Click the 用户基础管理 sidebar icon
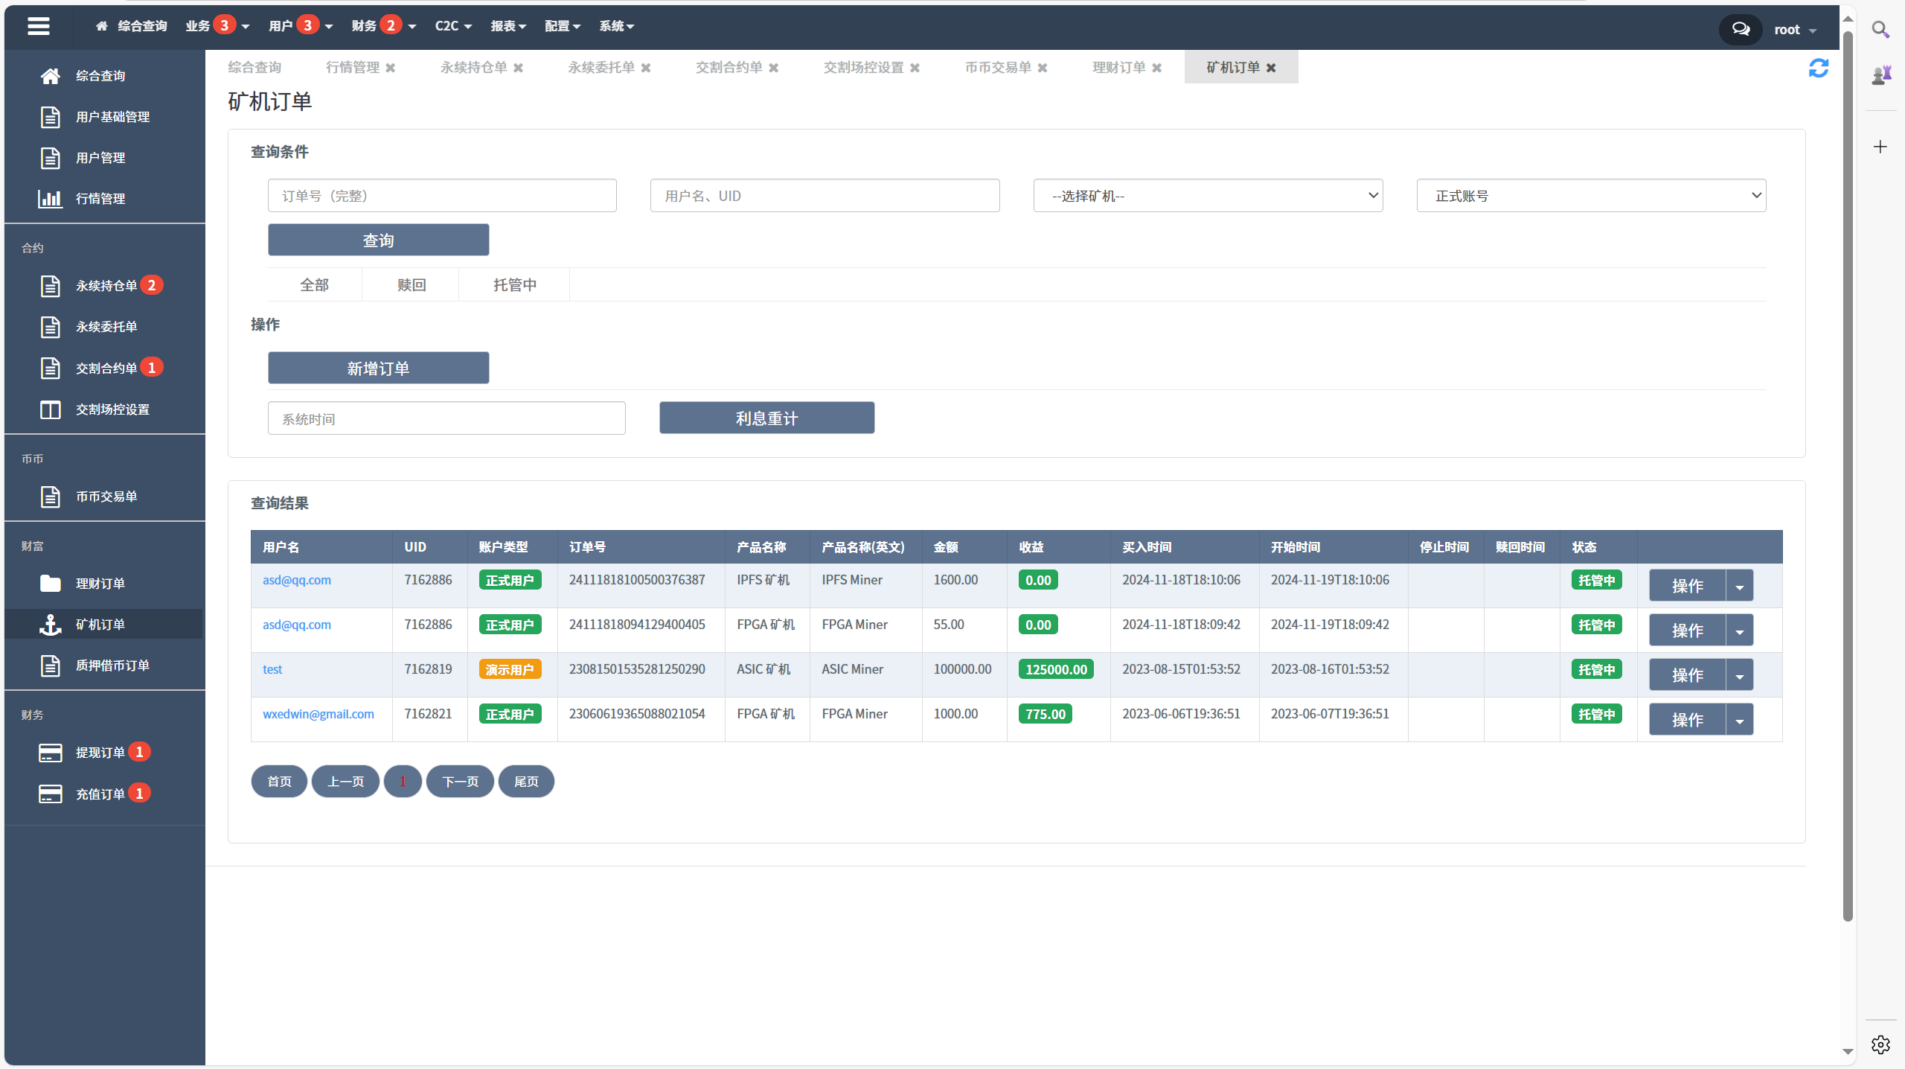This screenshot has width=1905, height=1069. 48,116
